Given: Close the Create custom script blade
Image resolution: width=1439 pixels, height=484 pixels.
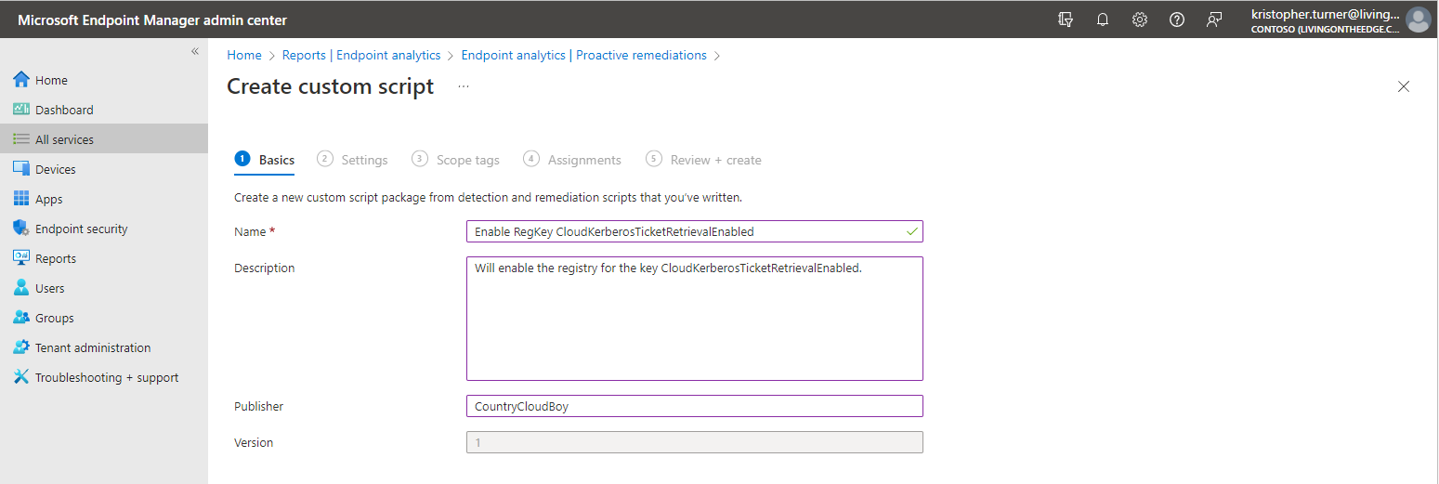Looking at the screenshot, I should click(1404, 86).
